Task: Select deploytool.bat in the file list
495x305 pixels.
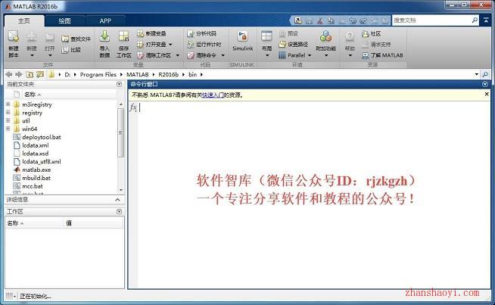Action: tap(42, 137)
